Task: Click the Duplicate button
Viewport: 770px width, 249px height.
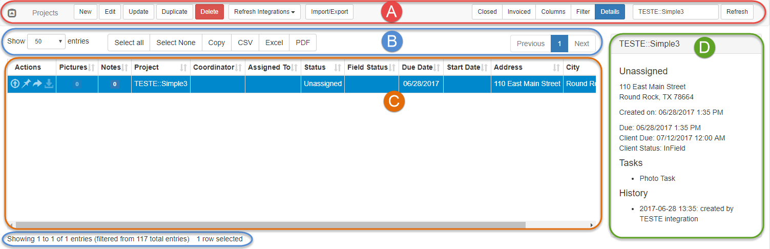Action: coord(175,12)
